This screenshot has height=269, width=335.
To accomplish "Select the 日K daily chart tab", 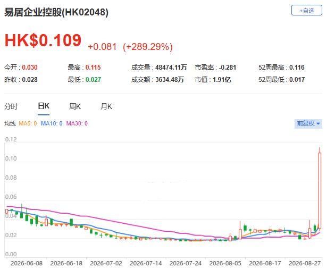I will pos(44,106).
